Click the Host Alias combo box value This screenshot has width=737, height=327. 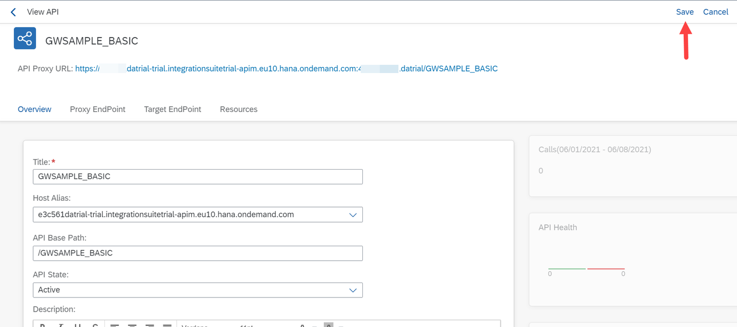pyautogui.click(x=166, y=215)
